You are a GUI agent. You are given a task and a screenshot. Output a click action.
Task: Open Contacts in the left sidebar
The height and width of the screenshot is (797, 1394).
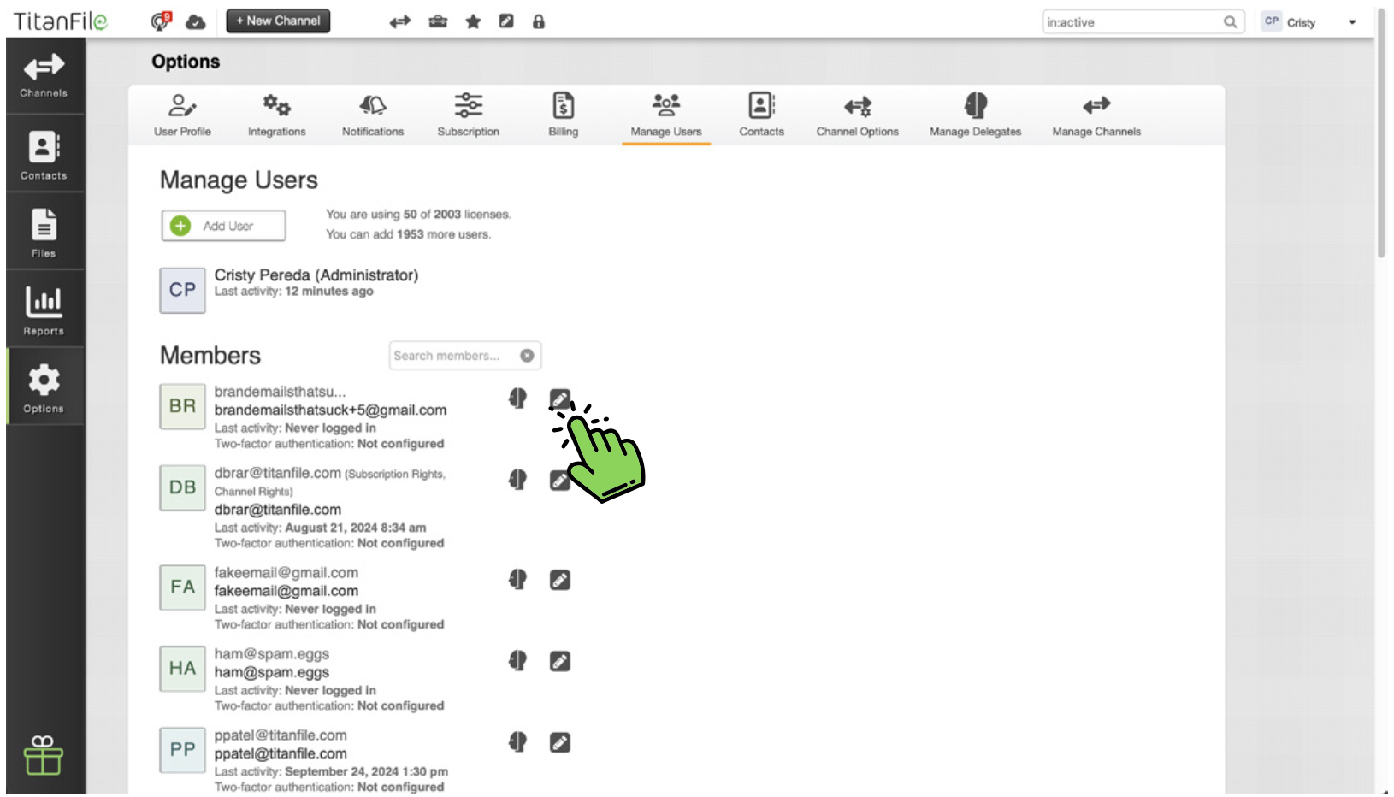(x=44, y=155)
